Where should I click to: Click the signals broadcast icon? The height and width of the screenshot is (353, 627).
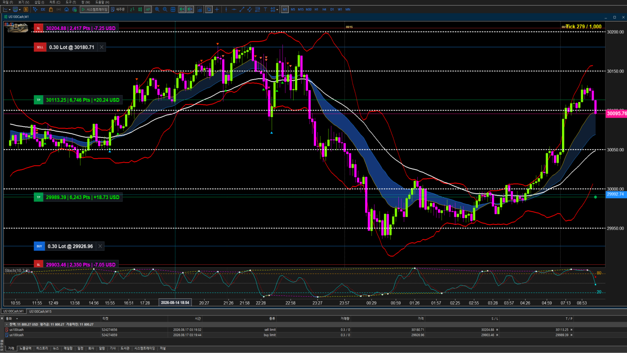click(x=59, y=9)
